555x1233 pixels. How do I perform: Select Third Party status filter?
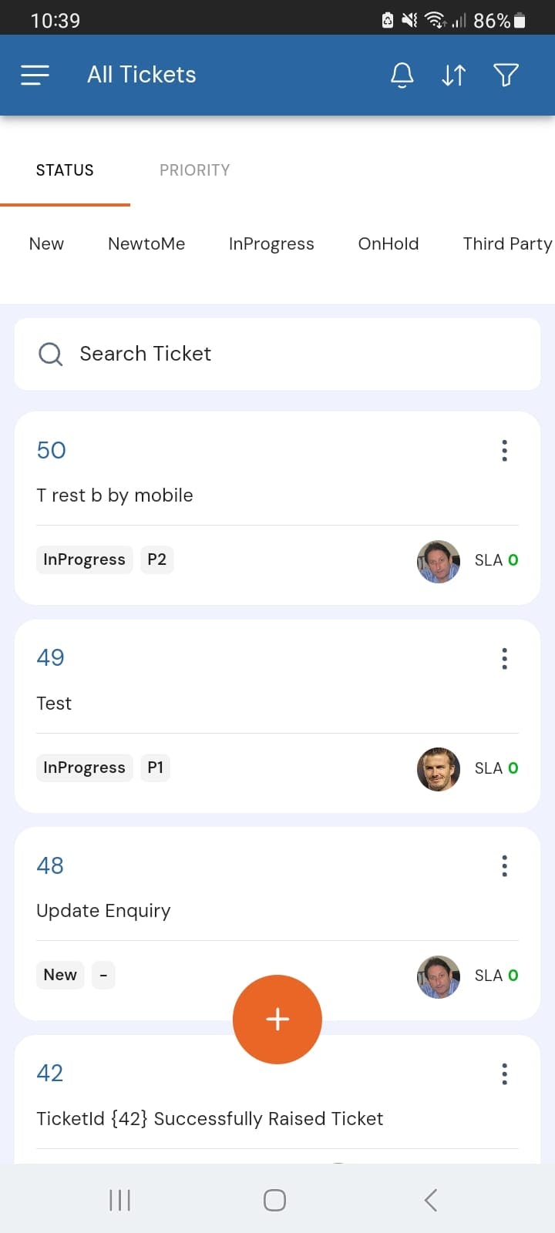click(507, 244)
